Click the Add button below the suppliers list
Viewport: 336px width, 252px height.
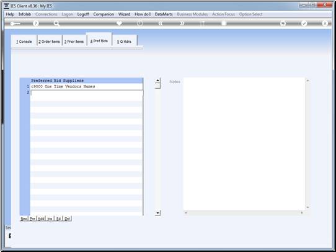(41, 218)
